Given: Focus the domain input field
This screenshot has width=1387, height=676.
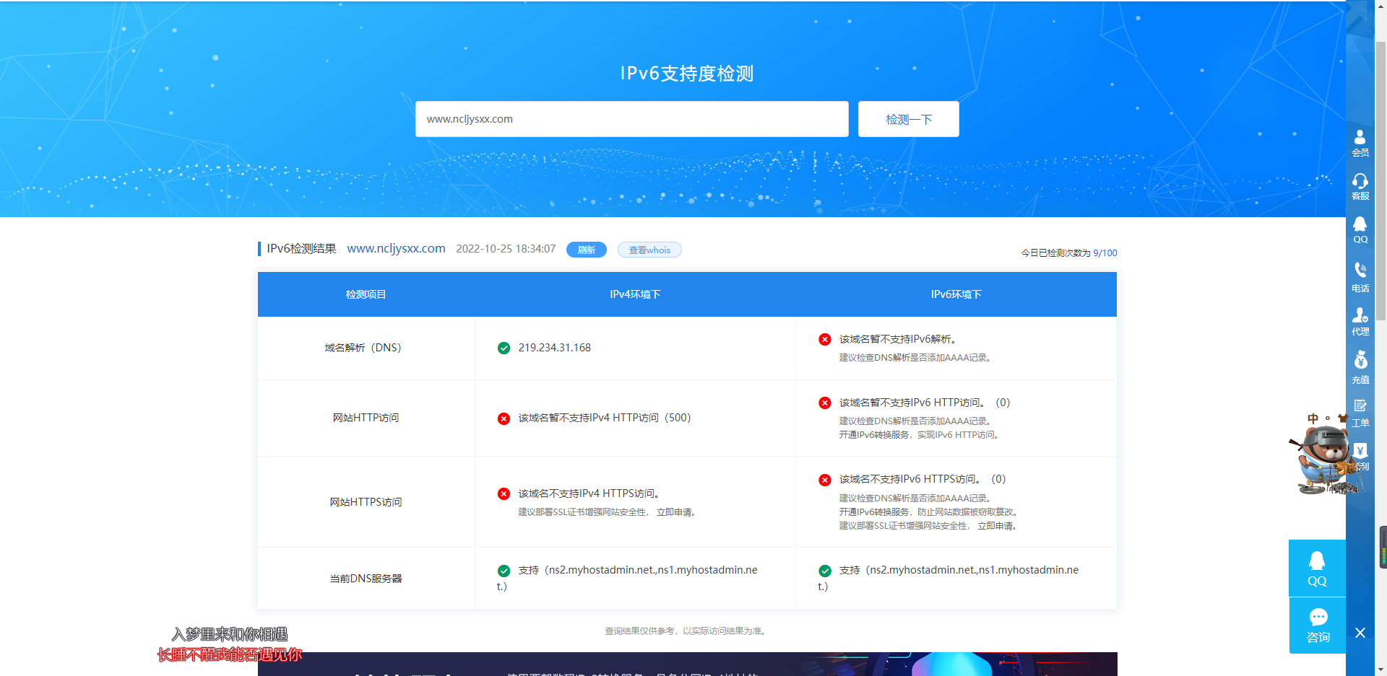Looking at the screenshot, I should 631,119.
